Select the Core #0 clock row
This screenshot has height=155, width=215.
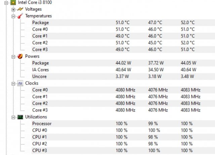pyautogui.click(x=40, y=90)
